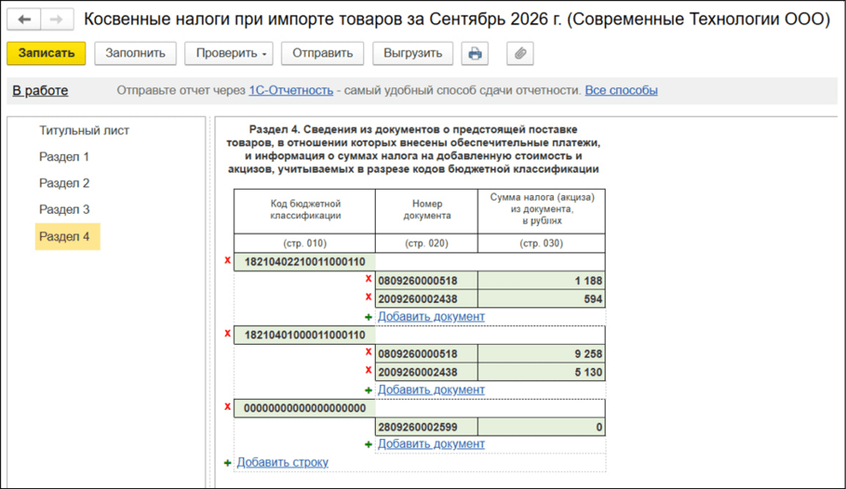This screenshot has height=489, width=846.
Task: Click column header Номер документа
Action: click(x=427, y=210)
